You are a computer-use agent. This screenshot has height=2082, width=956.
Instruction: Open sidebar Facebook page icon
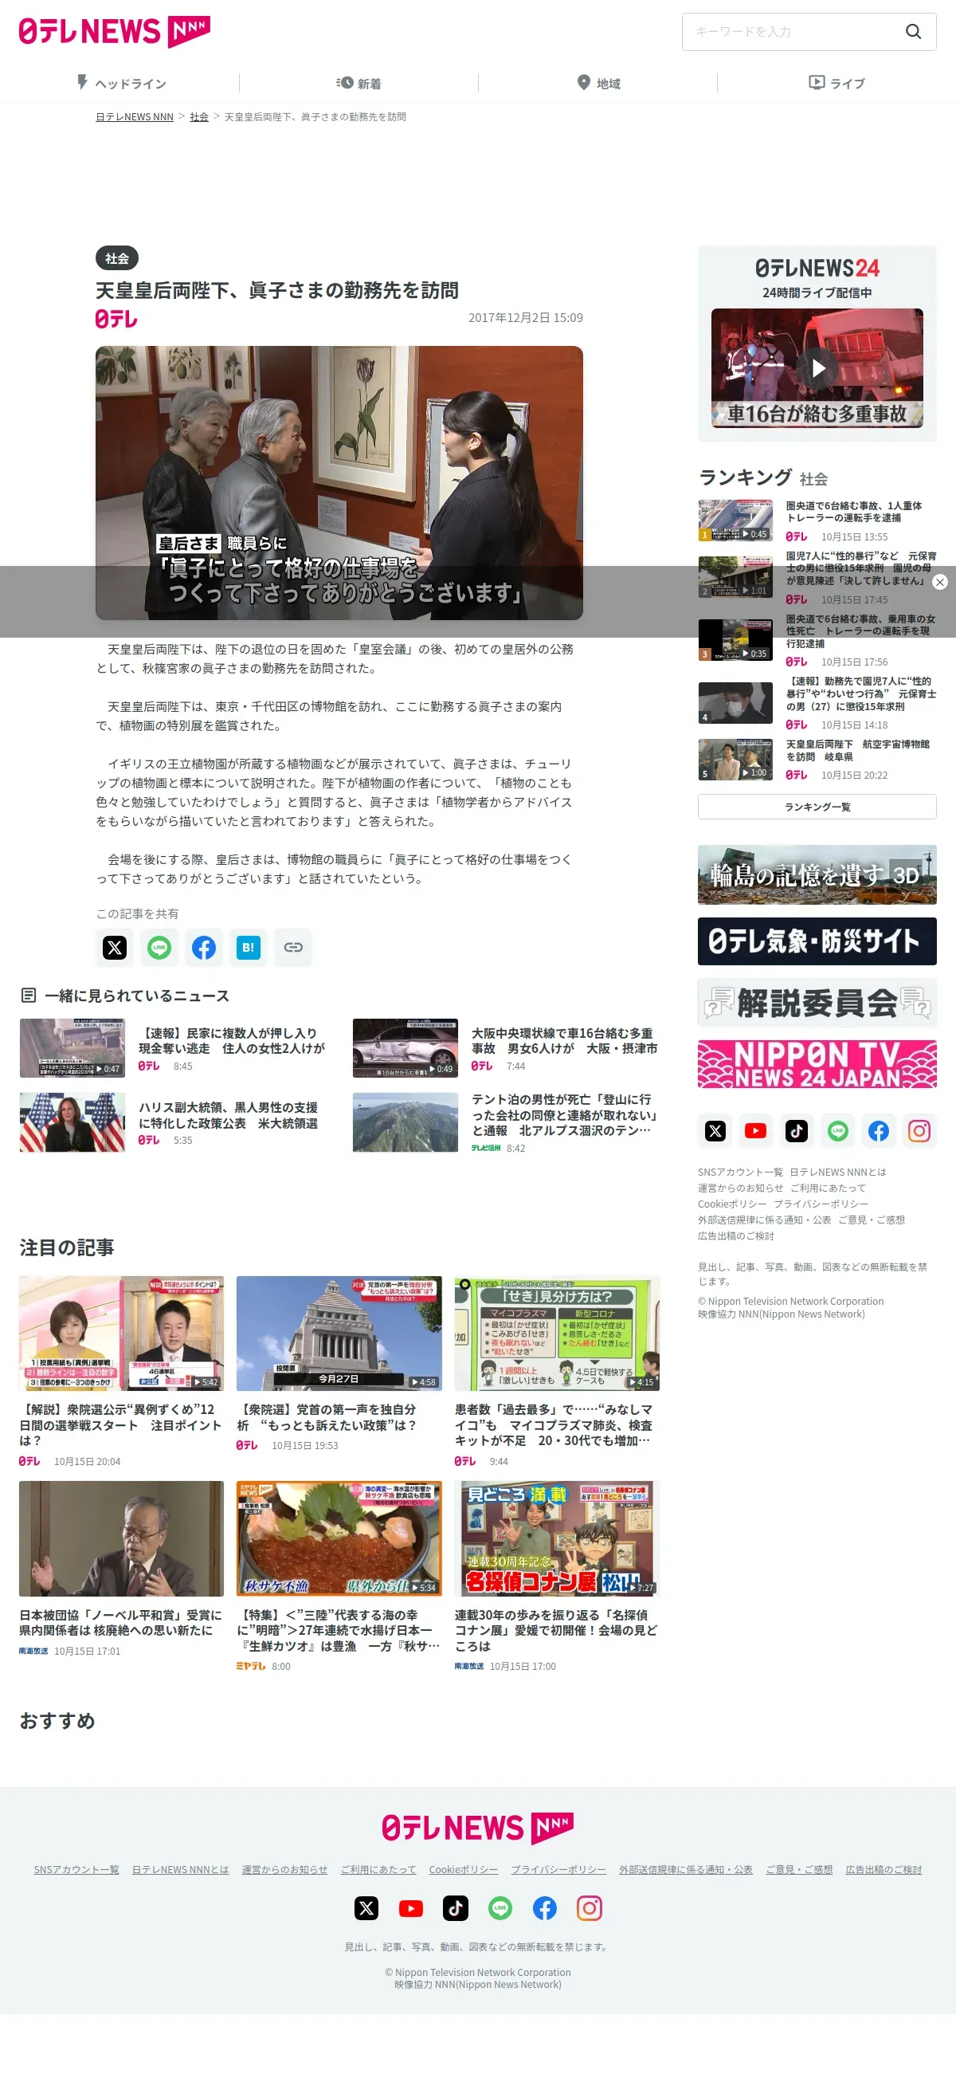pyautogui.click(x=879, y=1130)
